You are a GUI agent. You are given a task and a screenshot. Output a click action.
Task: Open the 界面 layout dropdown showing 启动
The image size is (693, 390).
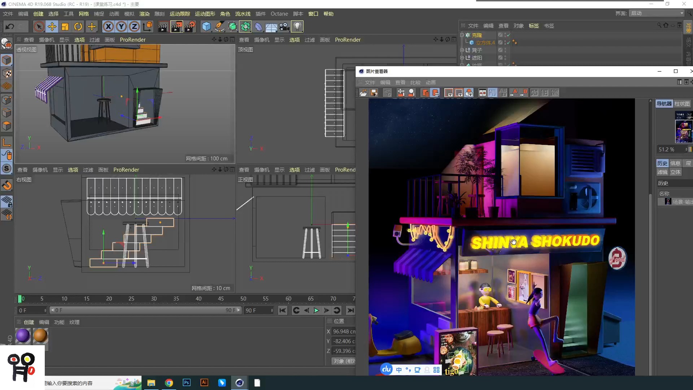pyautogui.click(x=657, y=13)
